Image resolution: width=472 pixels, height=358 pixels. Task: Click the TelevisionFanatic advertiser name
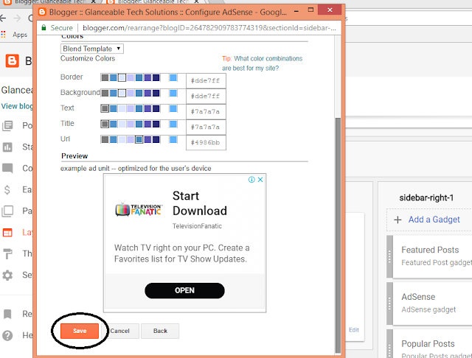tap(197, 226)
